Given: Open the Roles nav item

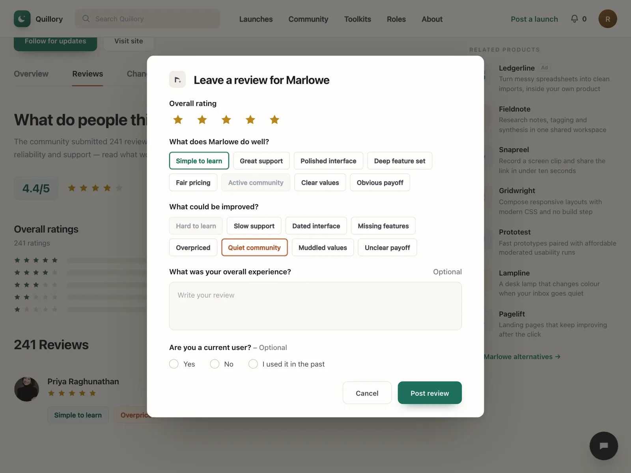Looking at the screenshot, I should (x=396, y=19).
